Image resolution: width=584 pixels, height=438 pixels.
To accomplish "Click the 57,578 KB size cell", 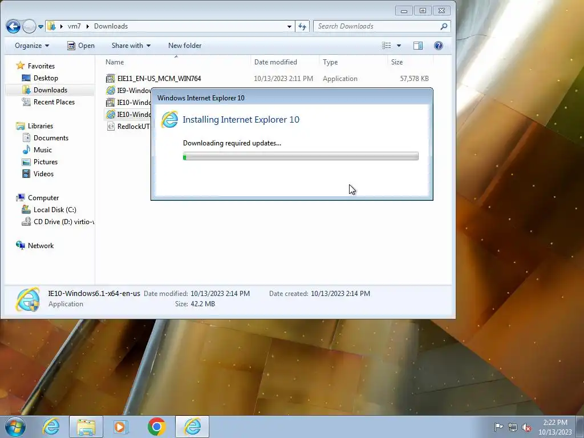I will coord(414,79).
